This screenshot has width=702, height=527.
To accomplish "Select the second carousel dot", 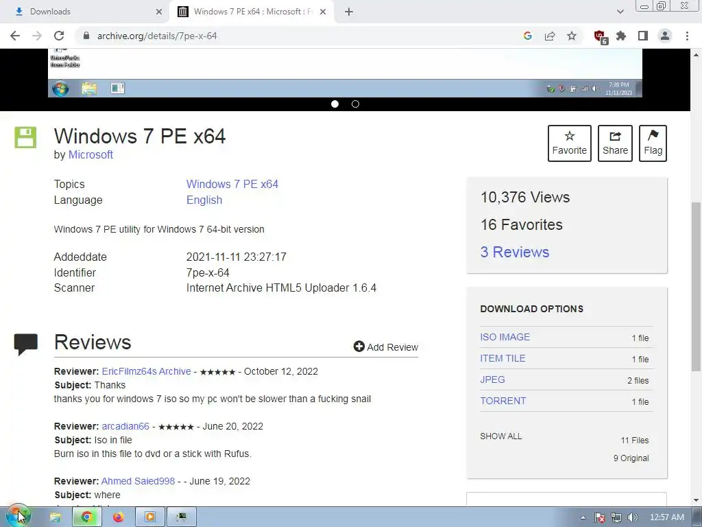I will click(356, 104).
